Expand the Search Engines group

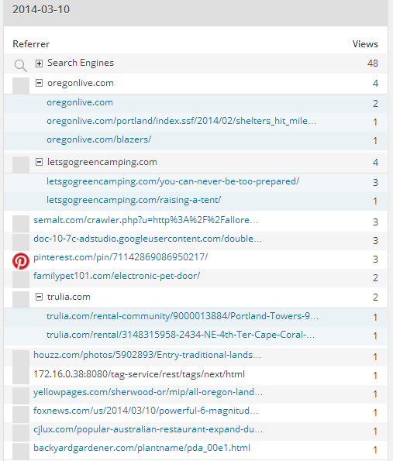pos(39,64)
